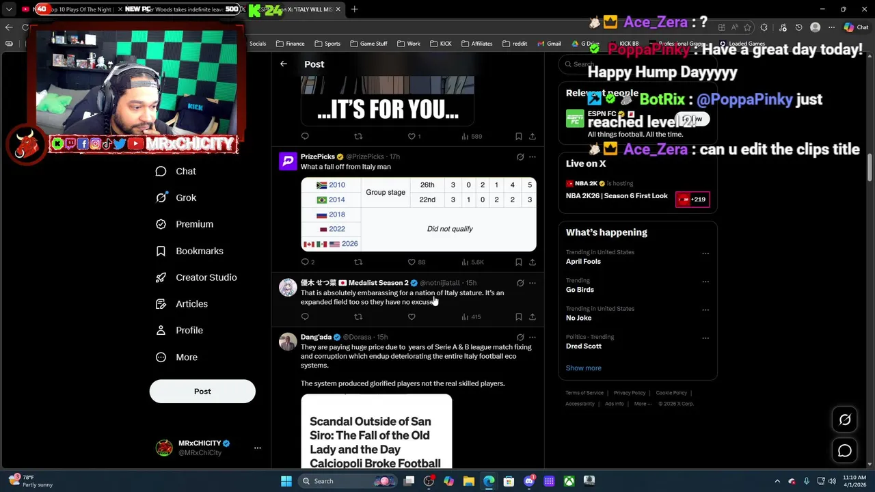The height and width of the screenshot is (492, 875).
Task: Bookmark the PrizePicks post
Action: tap(519, 262)
